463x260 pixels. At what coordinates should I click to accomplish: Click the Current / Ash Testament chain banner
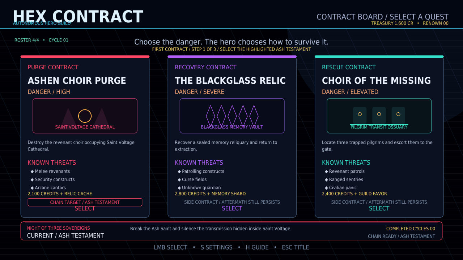point(231,231)
